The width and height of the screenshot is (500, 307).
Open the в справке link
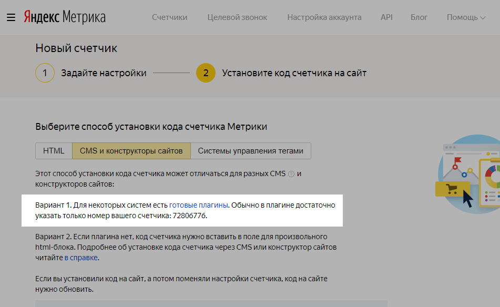pyautogui.click(x=81, y=258)
